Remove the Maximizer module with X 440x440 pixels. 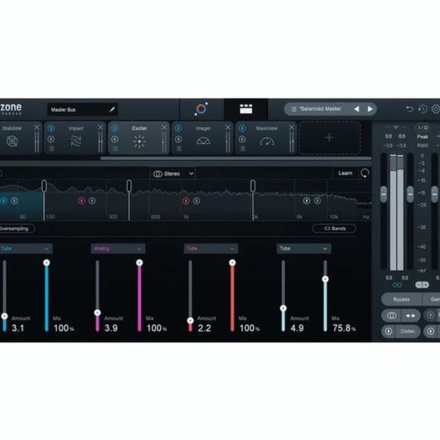tap(291, 128)
